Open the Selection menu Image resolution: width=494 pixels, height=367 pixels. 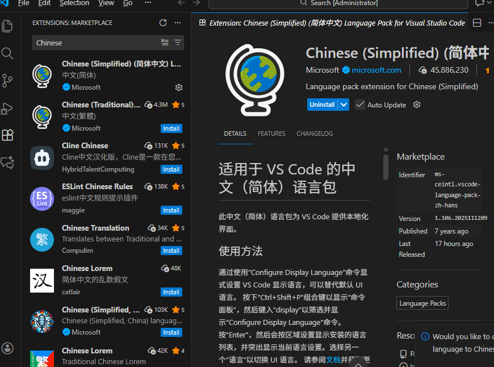[74, 3]
